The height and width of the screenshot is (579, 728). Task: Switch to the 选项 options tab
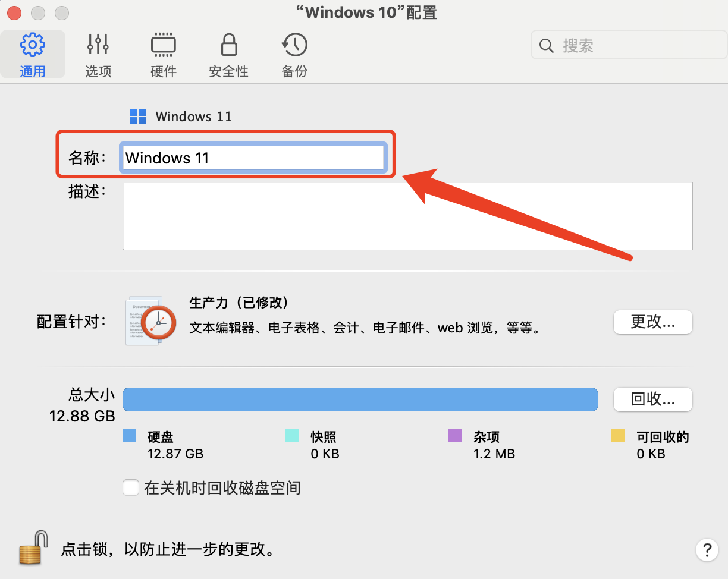(98, 55)
